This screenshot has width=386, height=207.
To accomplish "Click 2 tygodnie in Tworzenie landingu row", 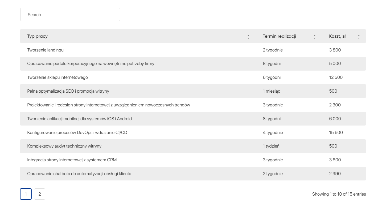I will pyautogui.click(x=273, y=50).
